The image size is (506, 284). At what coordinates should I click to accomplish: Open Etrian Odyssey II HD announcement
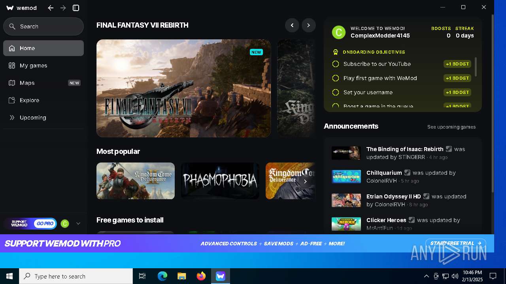(x=403, y=200)
